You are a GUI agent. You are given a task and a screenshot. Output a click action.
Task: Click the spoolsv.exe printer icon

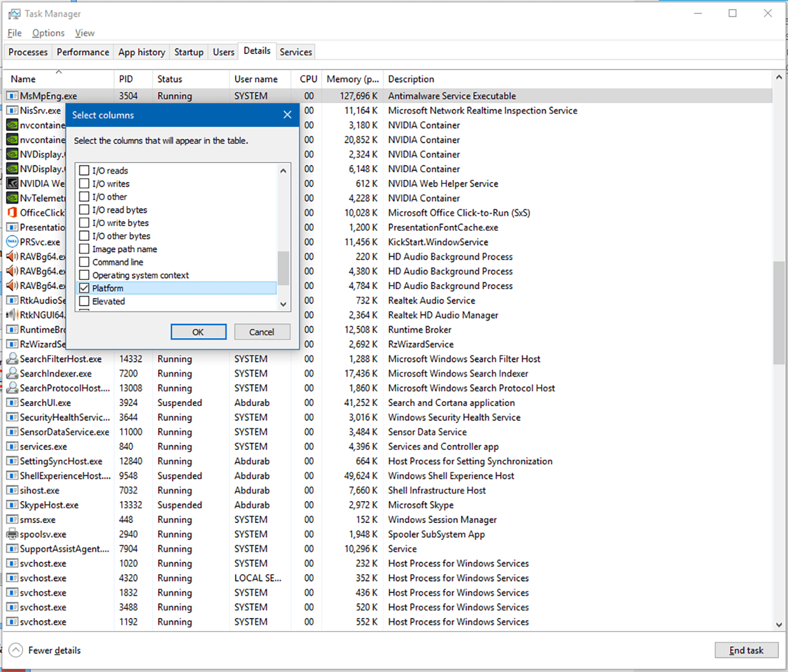click(x=12, y=534)
